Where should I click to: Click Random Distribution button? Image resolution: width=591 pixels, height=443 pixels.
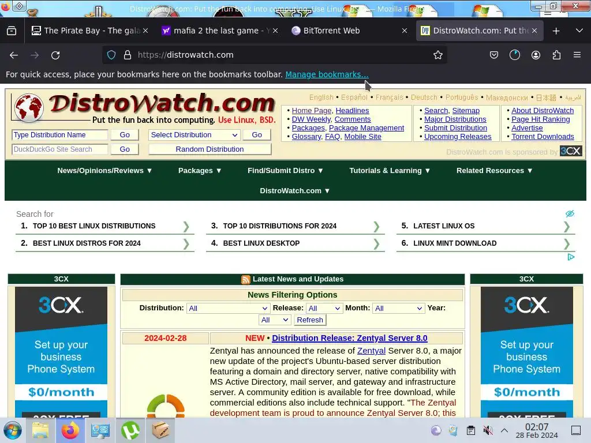(x=210, y=149)
